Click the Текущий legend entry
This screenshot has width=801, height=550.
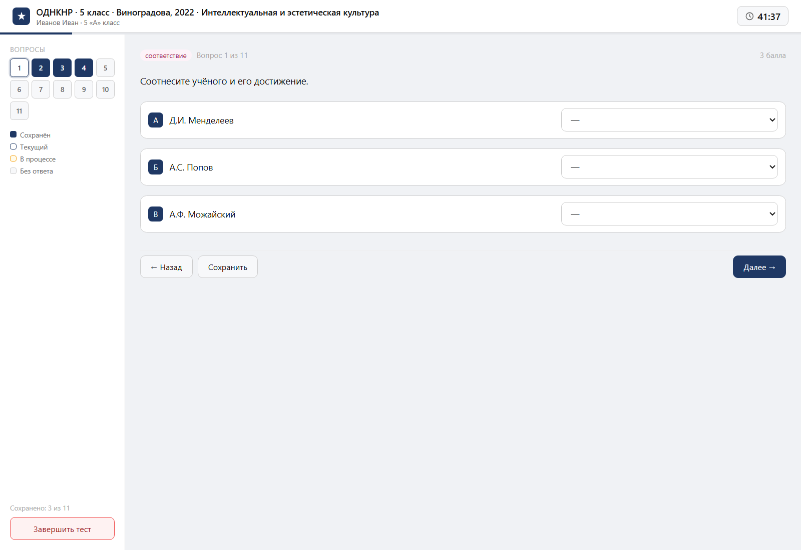coord(29,147)
